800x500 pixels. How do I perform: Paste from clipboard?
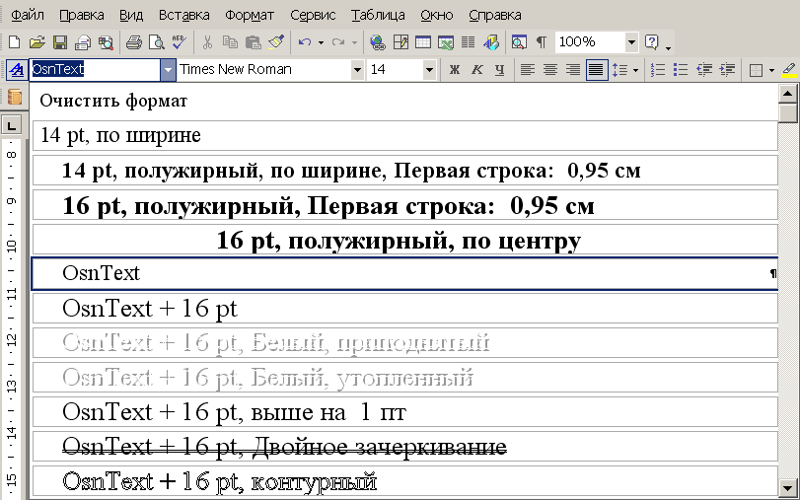click(254, 42)
